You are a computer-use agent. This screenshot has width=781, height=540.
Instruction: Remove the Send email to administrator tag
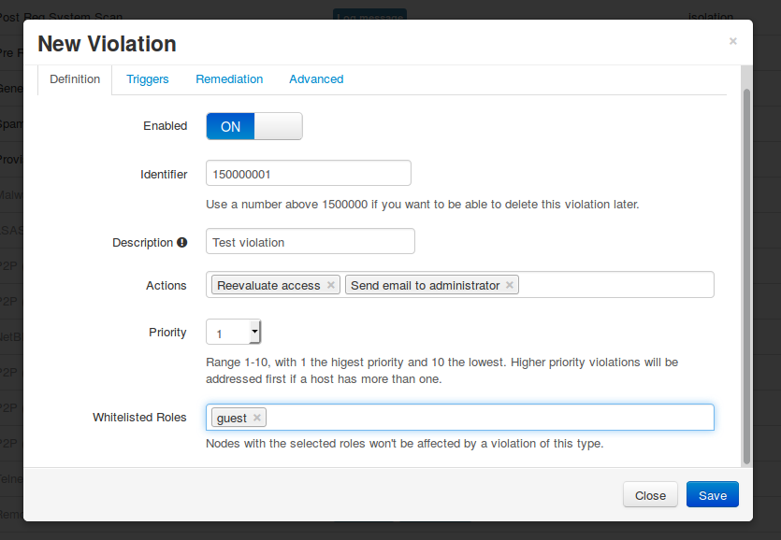tap(510, 286)
